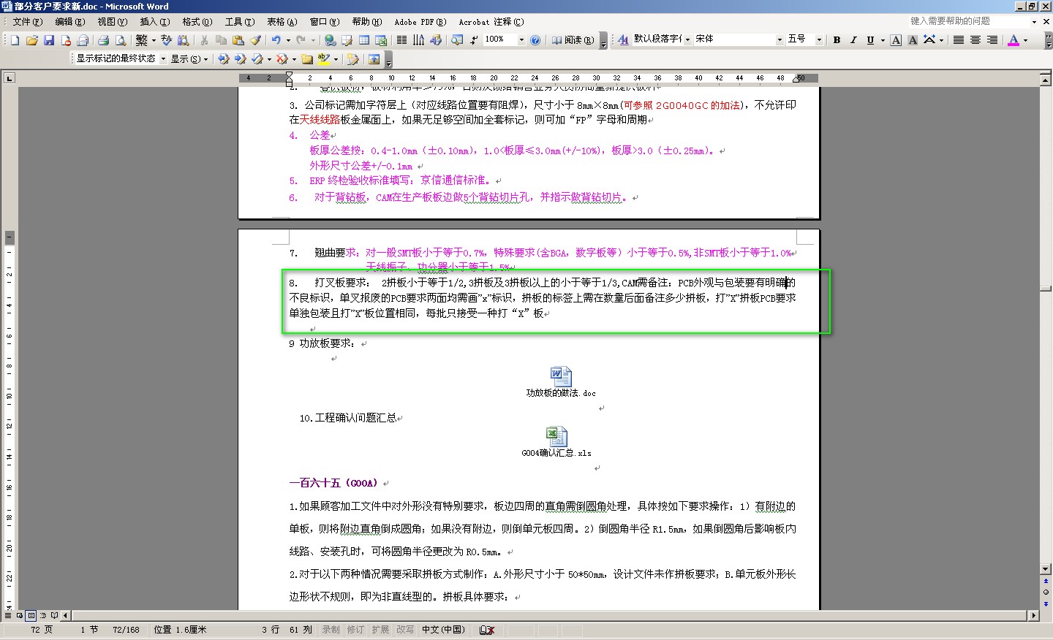Toggle Underline formatting
1053x640 pixels.
(x=870, y=40)
